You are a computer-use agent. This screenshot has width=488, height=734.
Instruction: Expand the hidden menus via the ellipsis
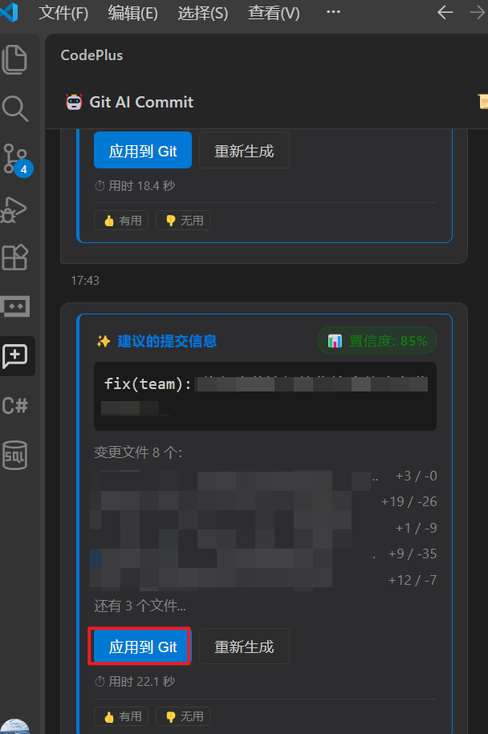pyautogui.click(x=333, y=12)
